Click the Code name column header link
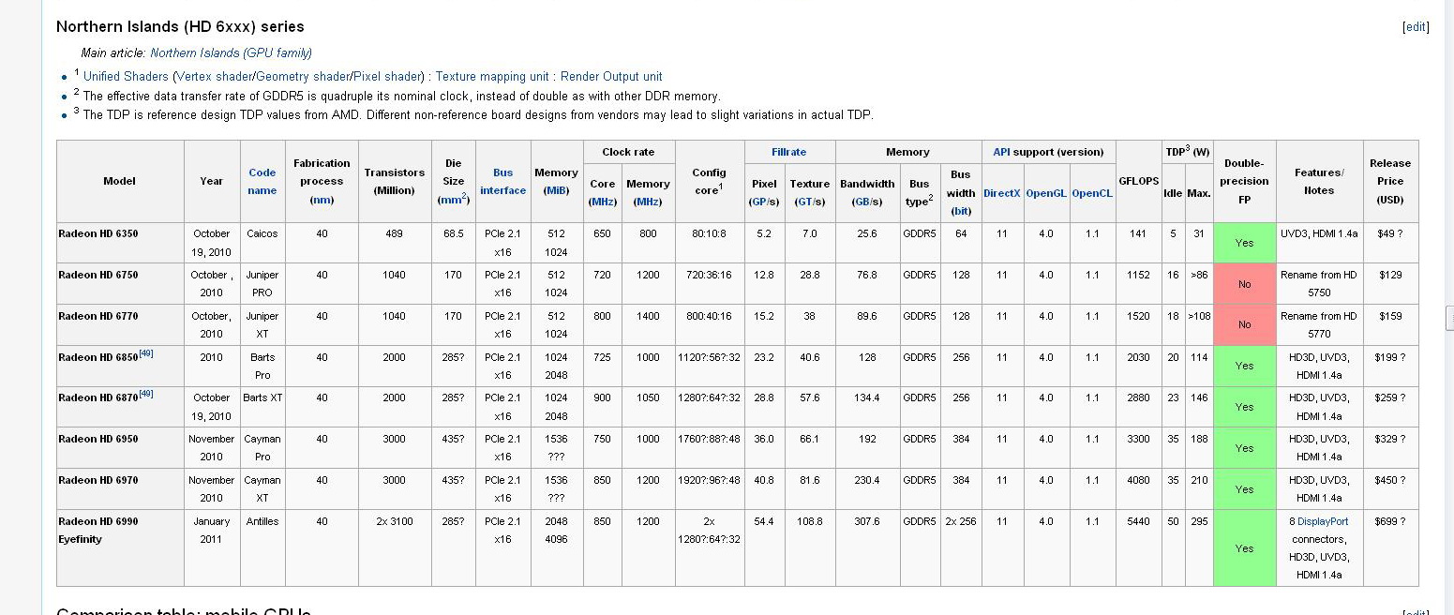 click(262, 181)
